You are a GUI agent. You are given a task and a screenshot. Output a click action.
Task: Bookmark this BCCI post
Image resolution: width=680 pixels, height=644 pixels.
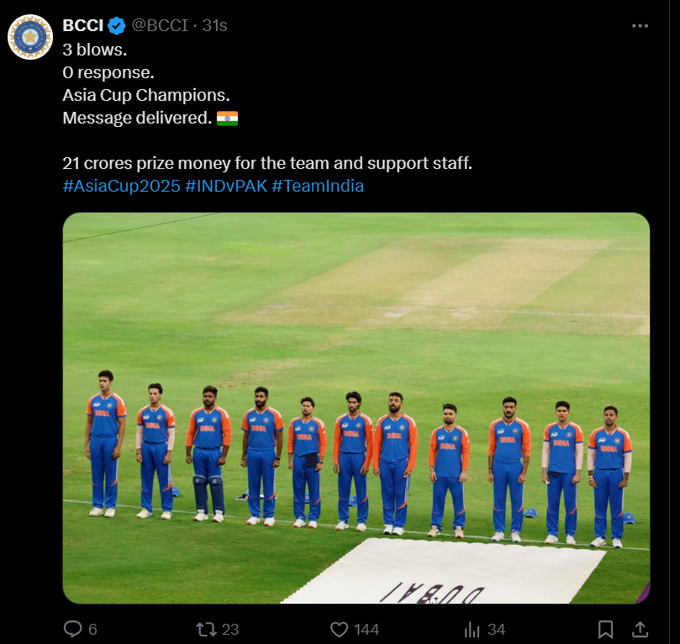click(605, 629)
